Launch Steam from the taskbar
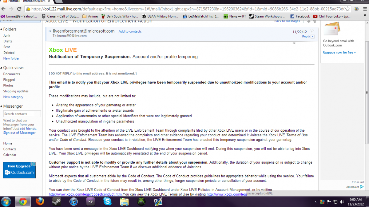 coord(56,201)
